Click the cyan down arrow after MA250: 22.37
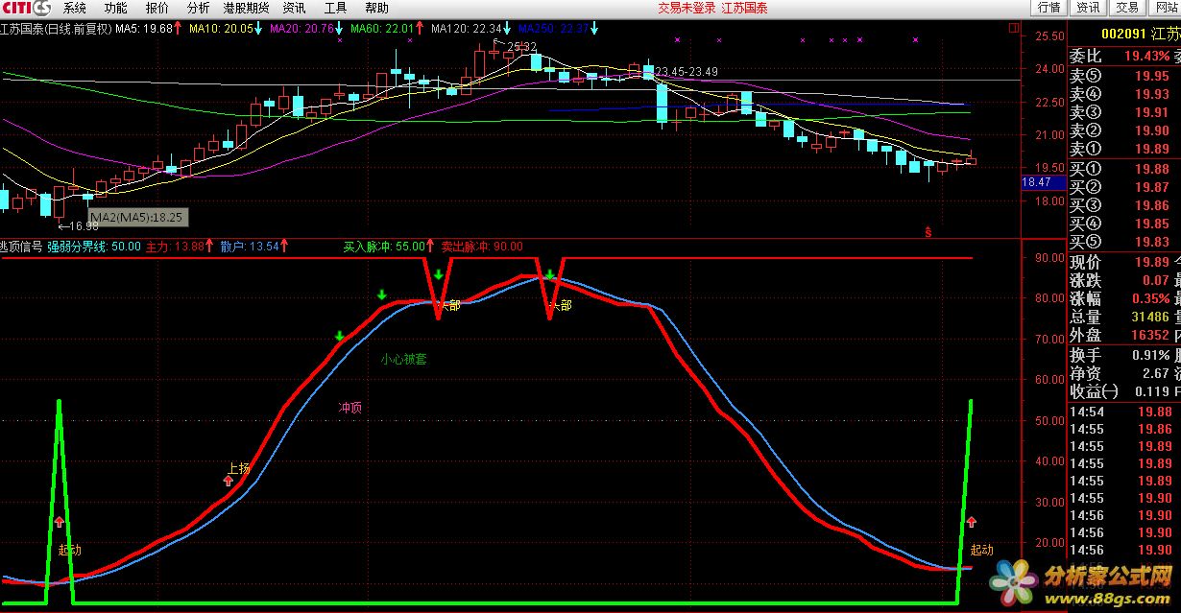The height and width of the screenshot is (613, 1181). pyautogui.click(x=595, y=29)
